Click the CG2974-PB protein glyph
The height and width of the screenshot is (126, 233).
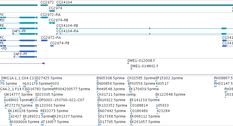(x=52, y=46)
